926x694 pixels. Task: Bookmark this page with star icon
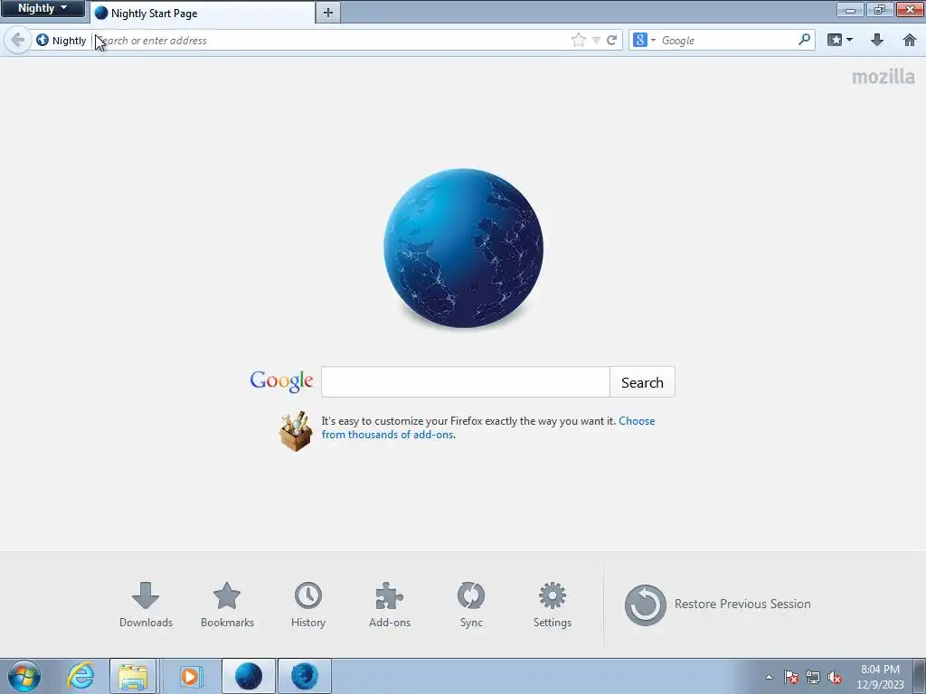coord(579,40)
